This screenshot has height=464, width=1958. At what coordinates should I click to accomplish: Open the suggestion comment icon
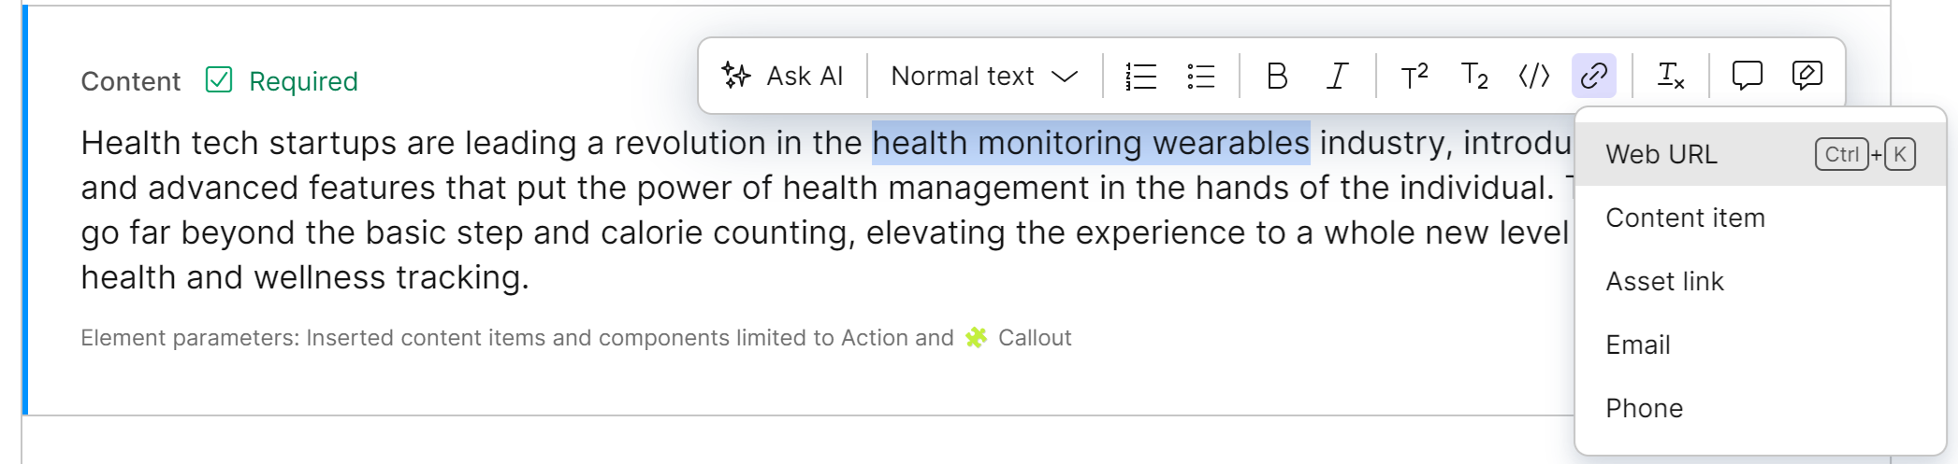pyautogui.click(x=1807, y=76)
